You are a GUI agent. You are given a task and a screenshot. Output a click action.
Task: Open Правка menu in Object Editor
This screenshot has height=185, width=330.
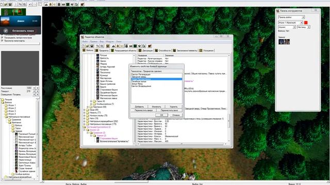point(93,42)
